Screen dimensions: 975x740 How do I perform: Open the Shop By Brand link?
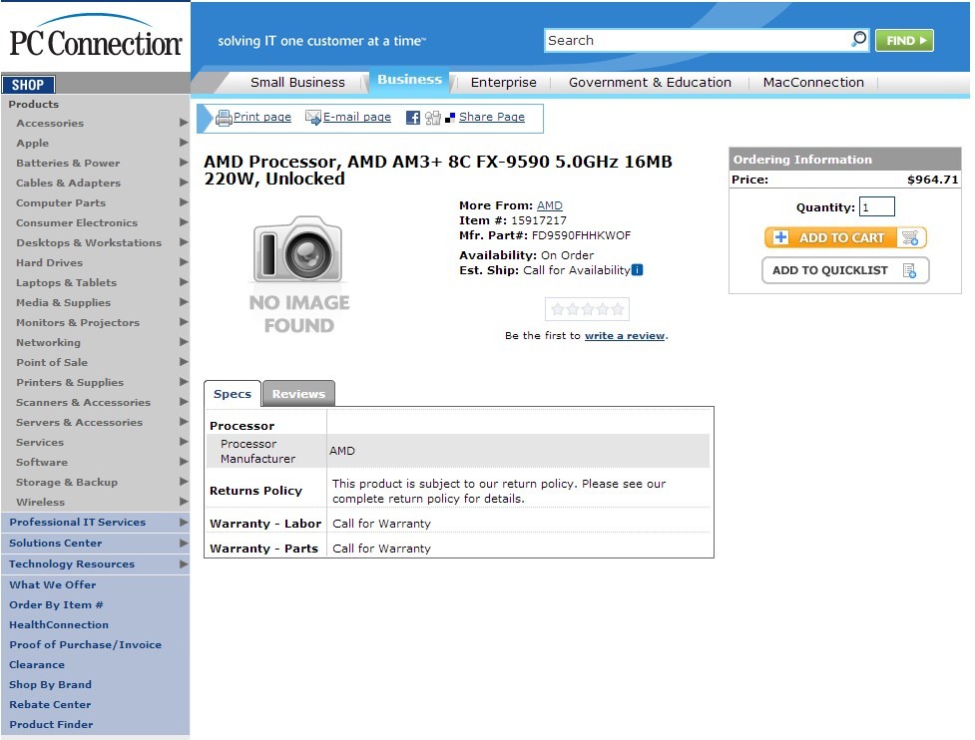(x=50, y=684)
